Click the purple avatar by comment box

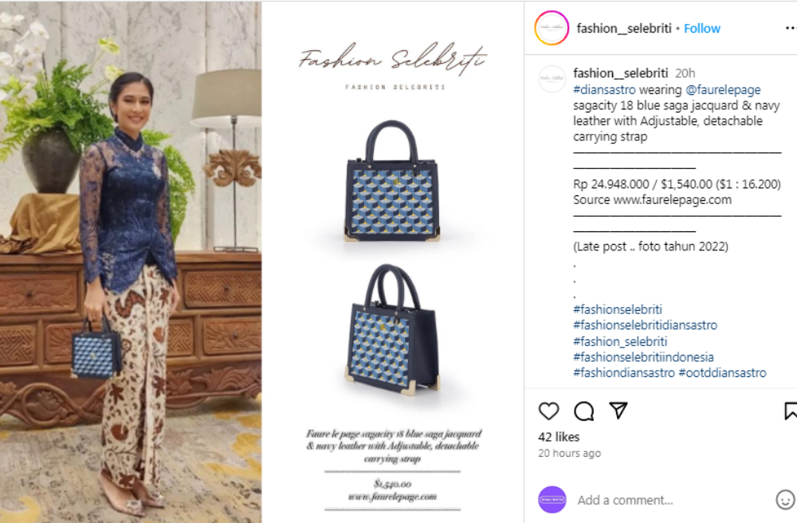[552, 500]
